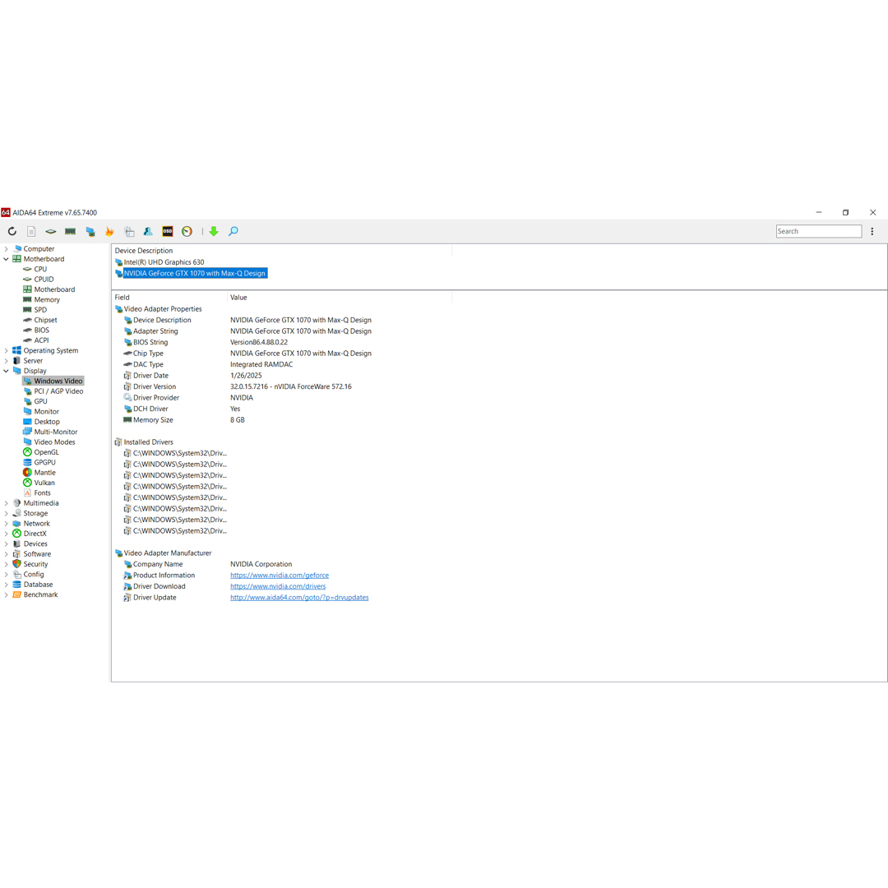
Task: Select the Fonts tree item
Action: point(42,493)
